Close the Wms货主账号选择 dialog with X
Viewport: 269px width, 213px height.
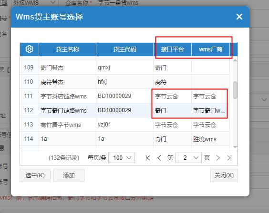(x=239, y=17)
